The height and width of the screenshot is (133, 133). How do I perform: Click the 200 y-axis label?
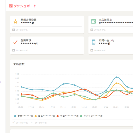click(17, 103)
